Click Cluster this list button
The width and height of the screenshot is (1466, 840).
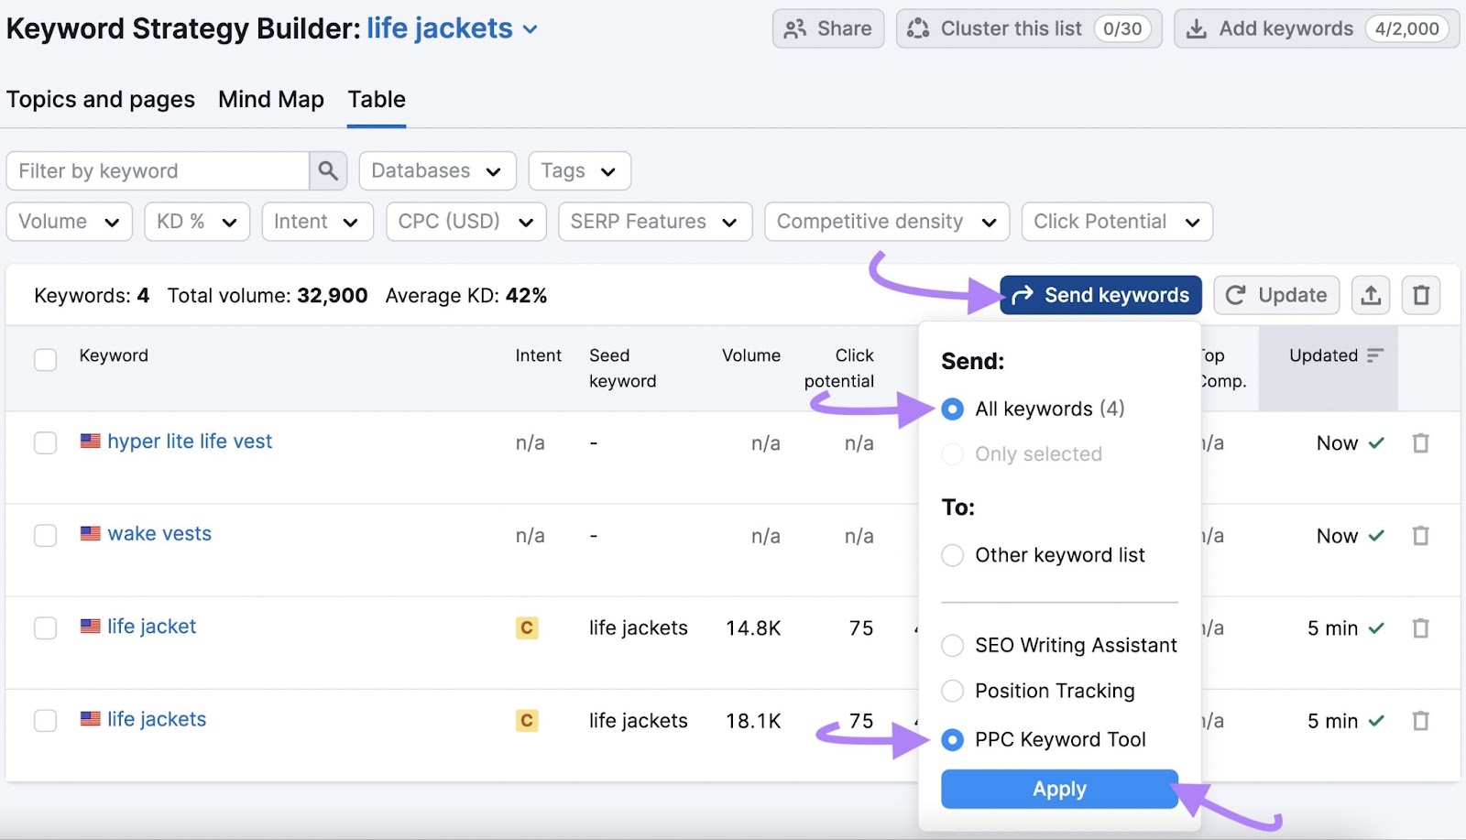click(x=1029, y=28)
